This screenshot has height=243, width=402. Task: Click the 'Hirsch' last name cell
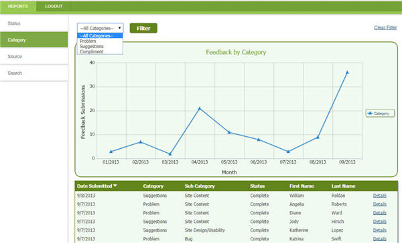click(x=338, y=222)
